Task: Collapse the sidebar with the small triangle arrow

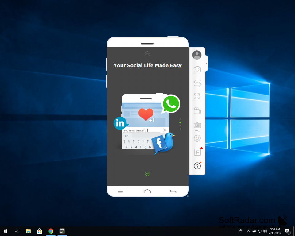Action: click(207, 63)
